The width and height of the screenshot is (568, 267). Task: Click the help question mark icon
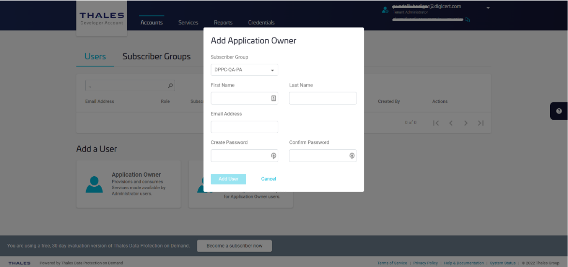pyautogui.click(x=559, y=111)
